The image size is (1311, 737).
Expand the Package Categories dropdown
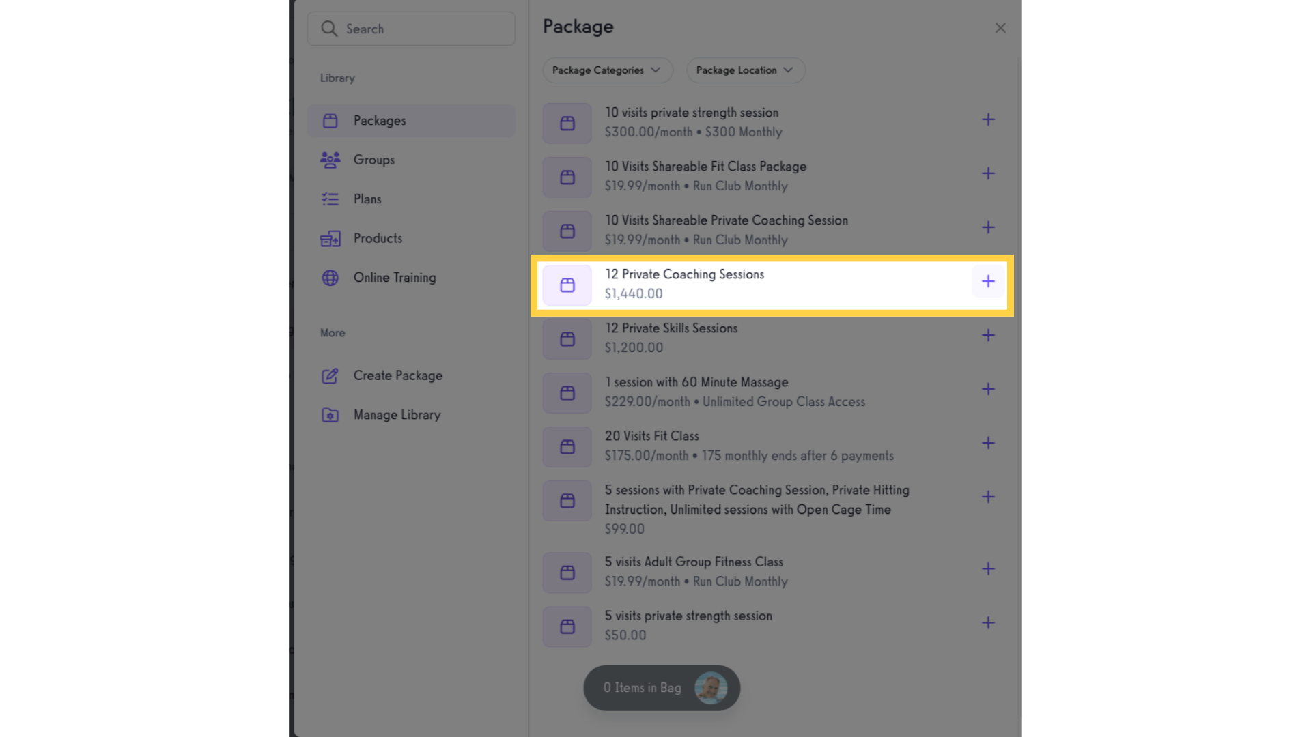click(x=608, y=70)
